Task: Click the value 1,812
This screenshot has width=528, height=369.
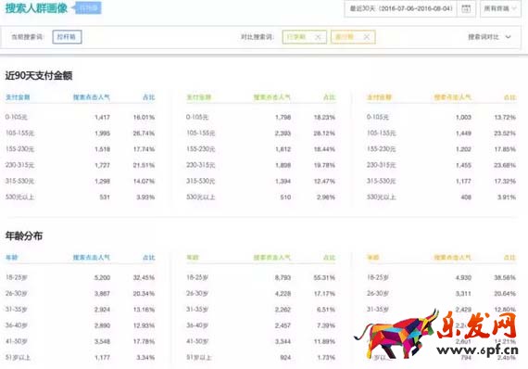Action: [x=283, y=149]
